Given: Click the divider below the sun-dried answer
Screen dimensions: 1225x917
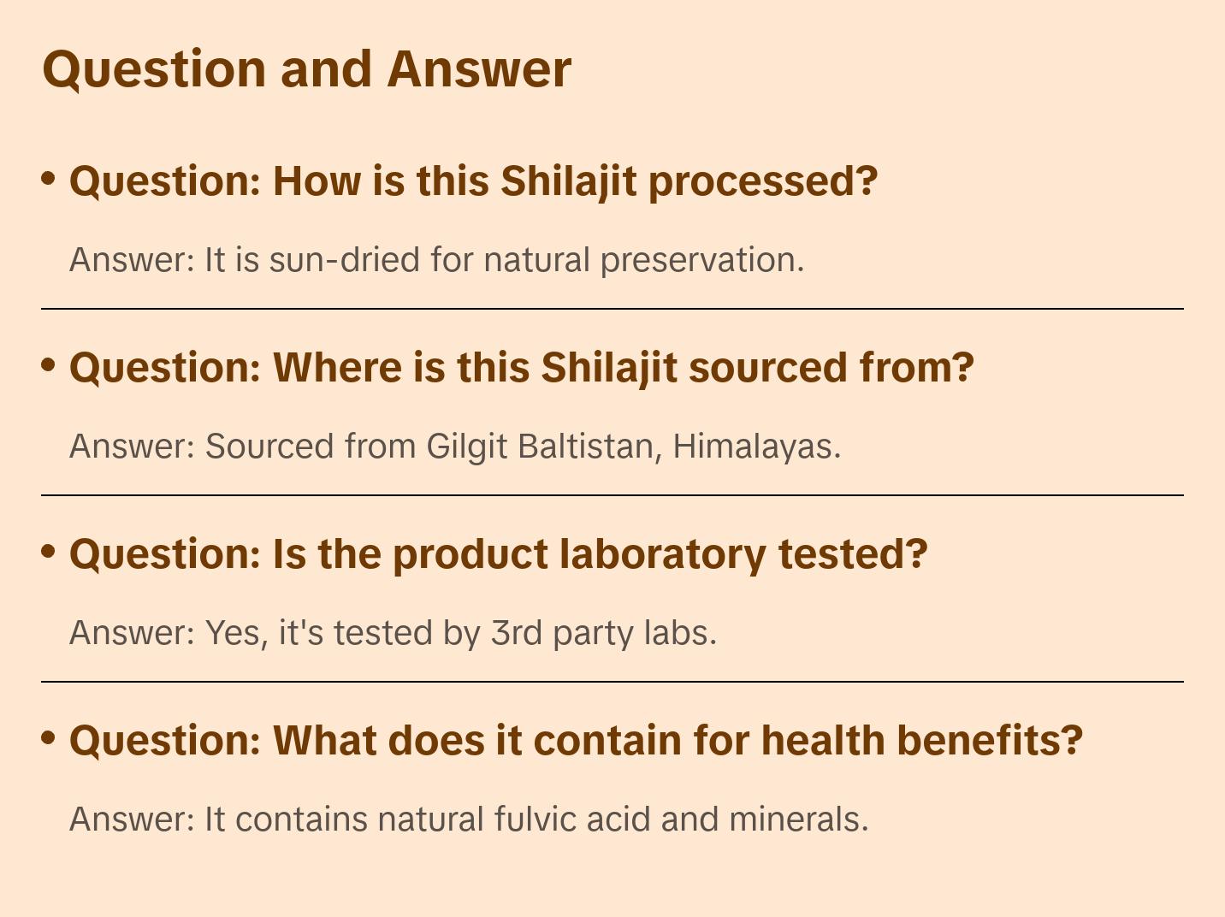Looking at the screenshot, I should point(612,309).
